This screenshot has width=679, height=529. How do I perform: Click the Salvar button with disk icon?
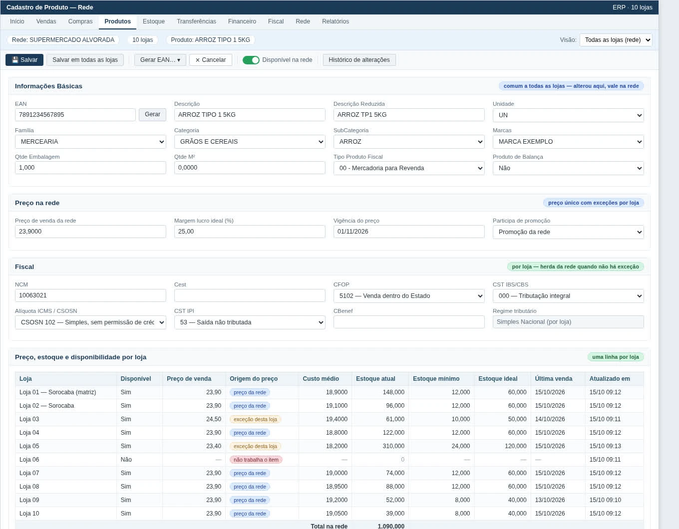tap(24, 60)
